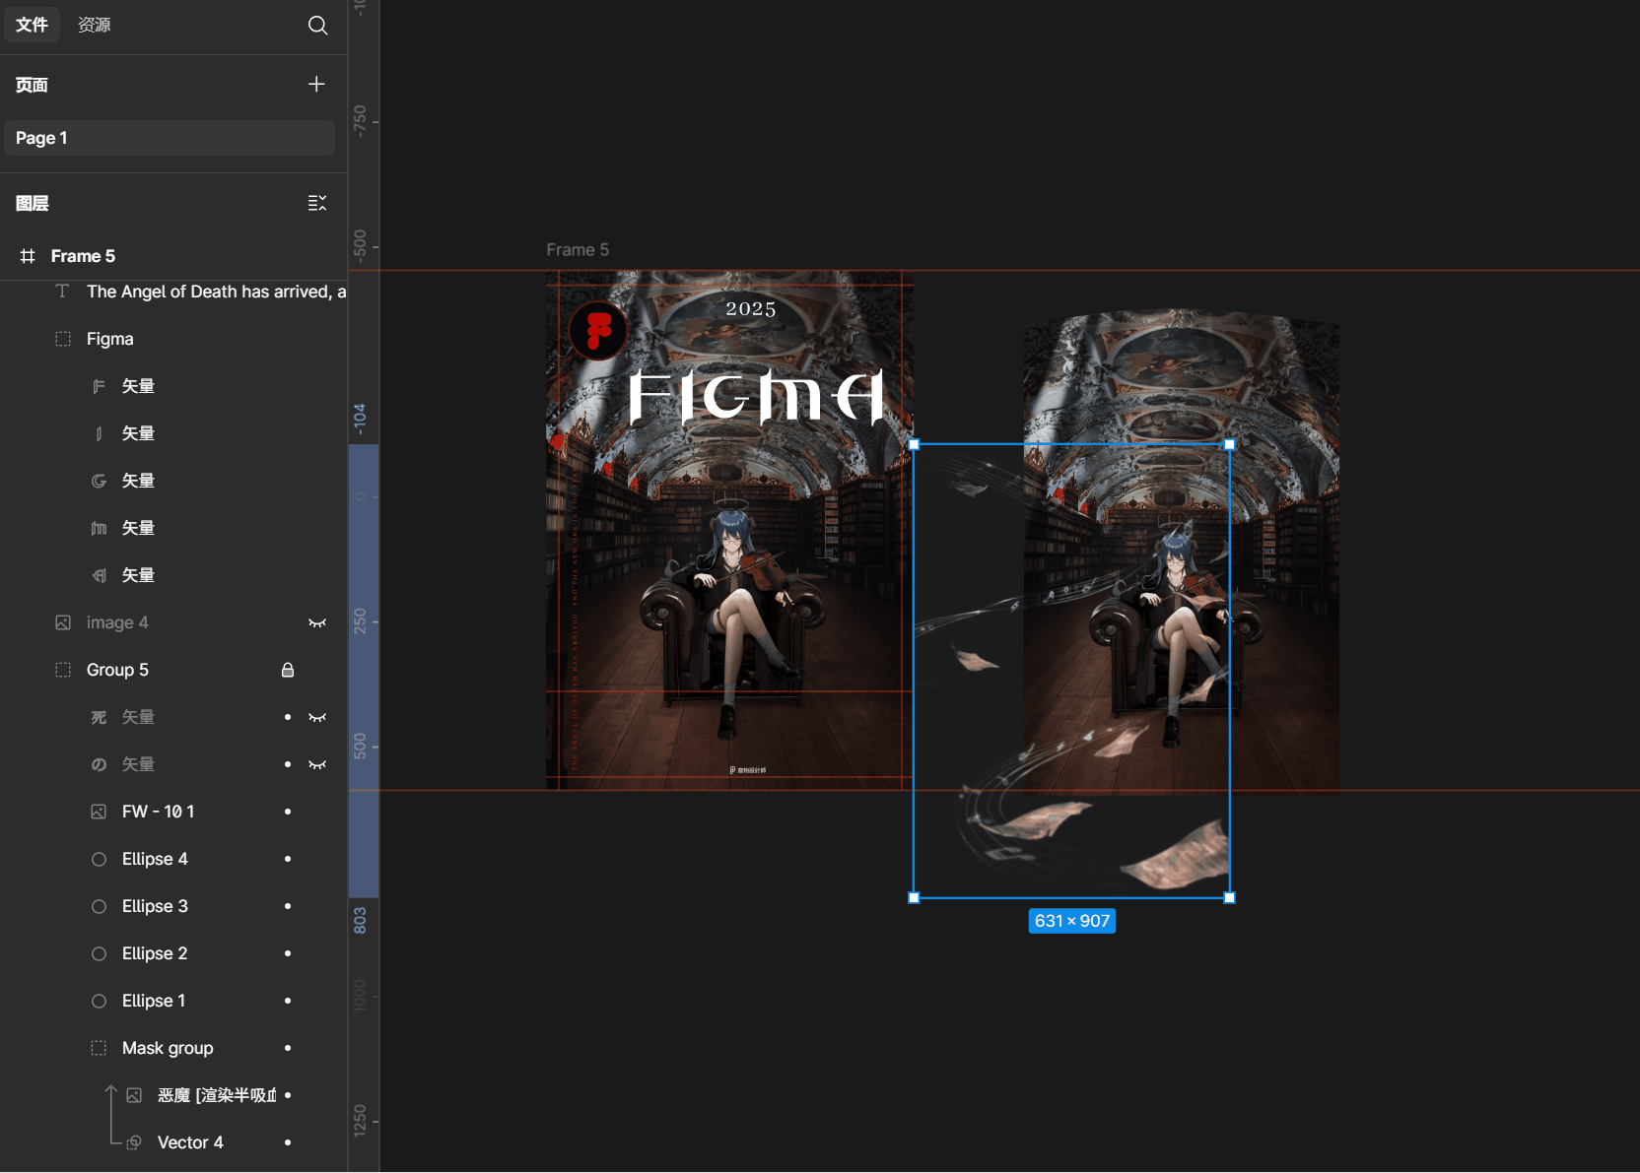Click the text icon of Angel of Death layer

(x=63, y=292)
